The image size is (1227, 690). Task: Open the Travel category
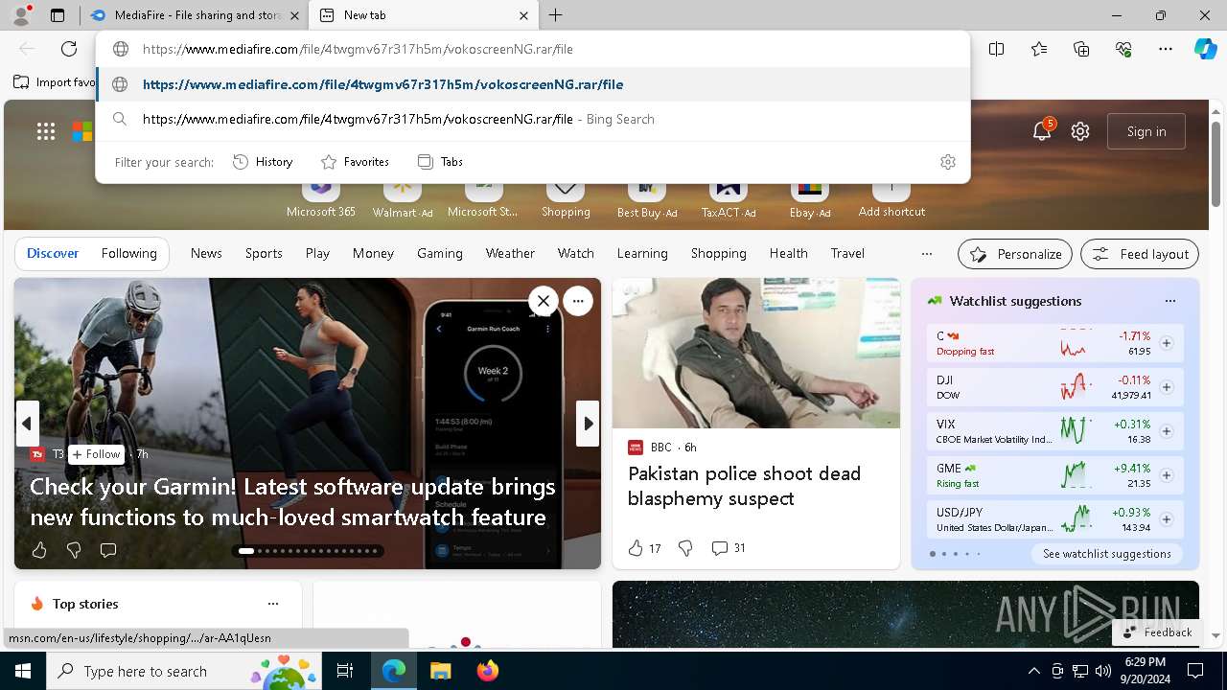tap(847, 253)
